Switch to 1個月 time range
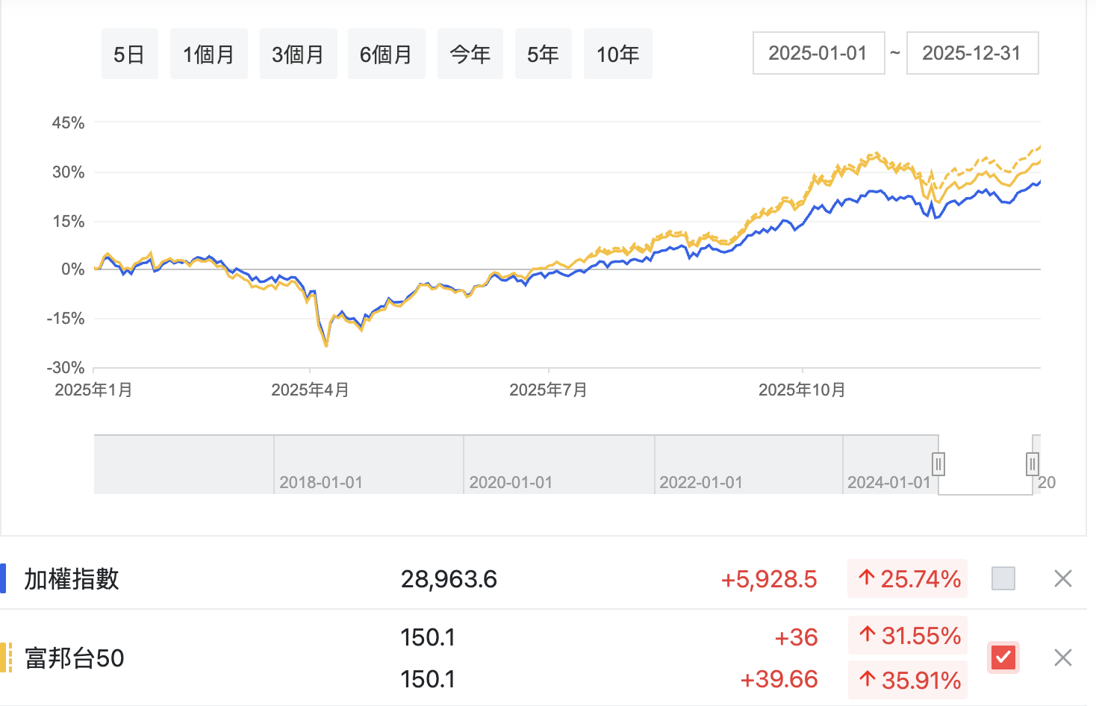 [x=208, y=54]
